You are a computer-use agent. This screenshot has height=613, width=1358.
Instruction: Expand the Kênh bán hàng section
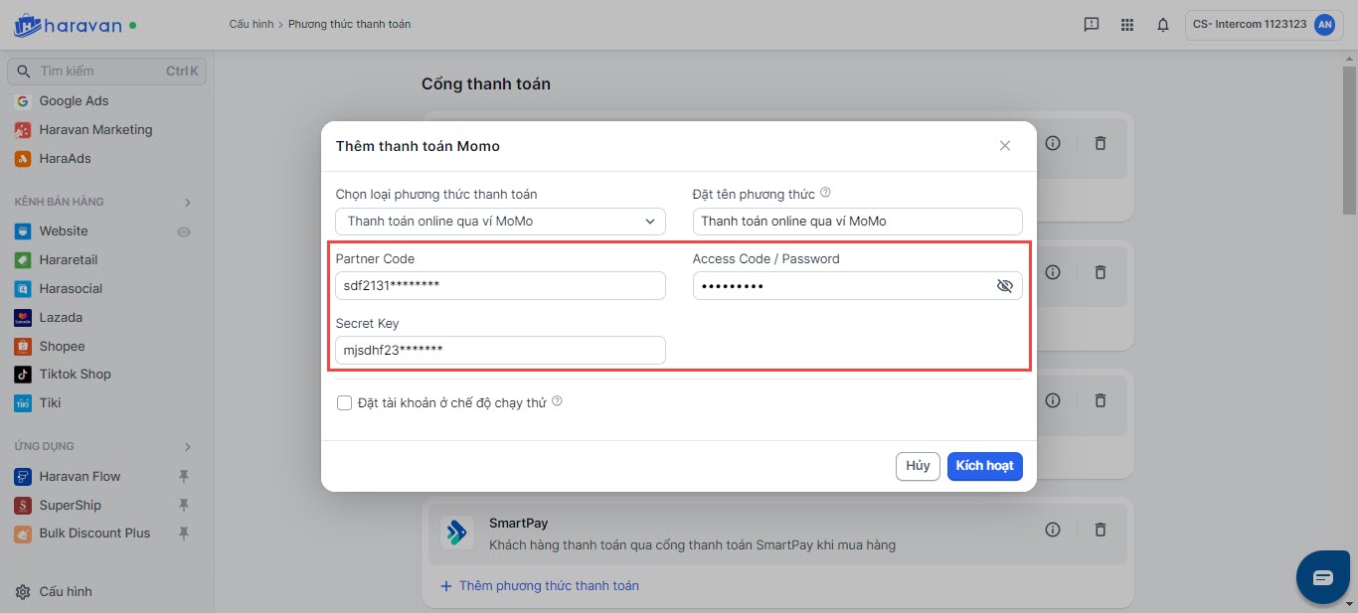coord(188,203)
